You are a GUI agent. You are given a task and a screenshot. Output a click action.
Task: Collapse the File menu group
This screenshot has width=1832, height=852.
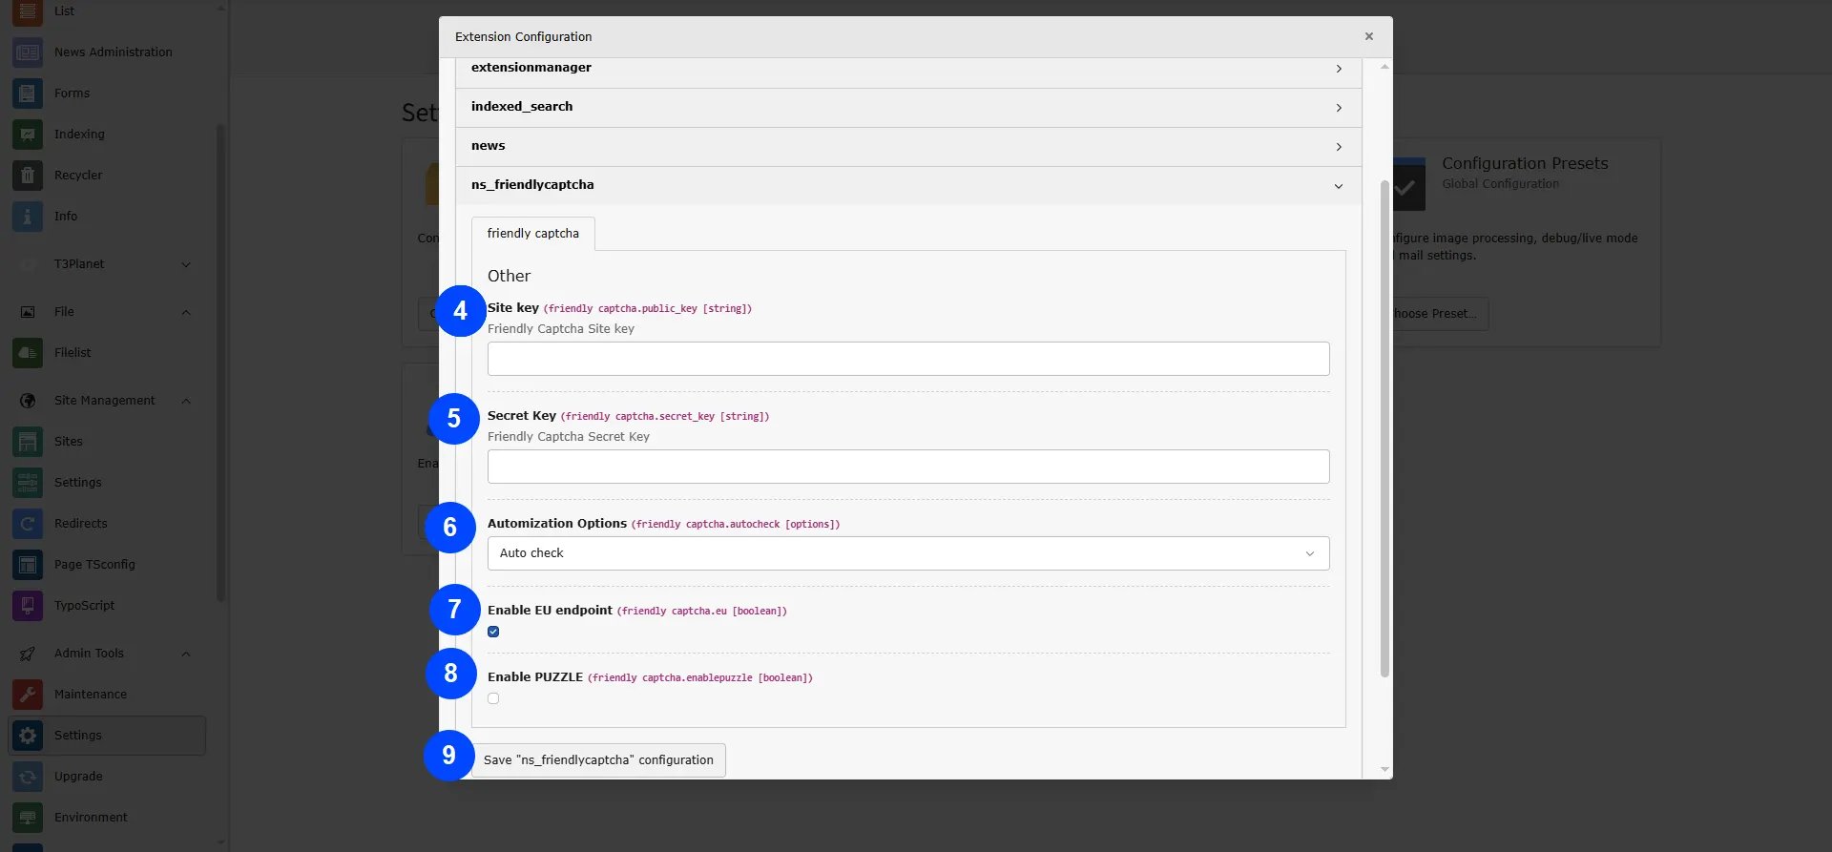pos(186,312)
